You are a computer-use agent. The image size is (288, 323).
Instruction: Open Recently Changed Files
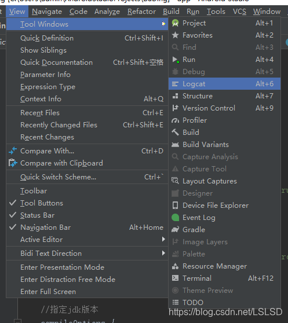[88, 125]
